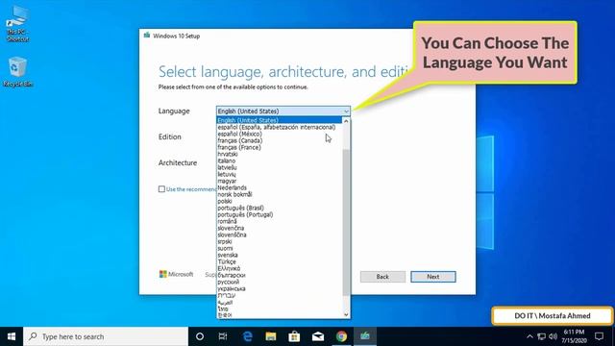This screenshot has width=615, height=346.
Task: Launch Google Chrome from taskbar
Action: tap(341, 336)
